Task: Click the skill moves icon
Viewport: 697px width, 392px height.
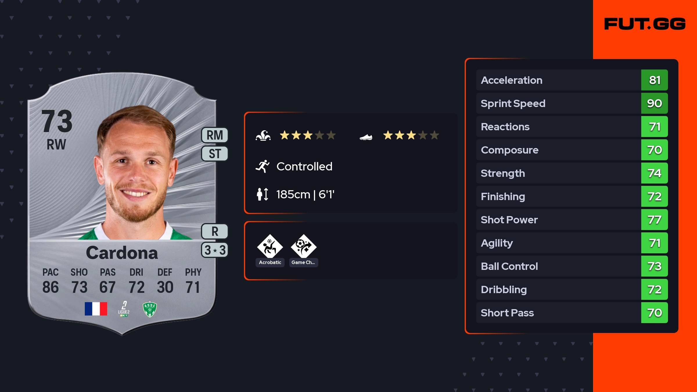Action: [263, 136]
